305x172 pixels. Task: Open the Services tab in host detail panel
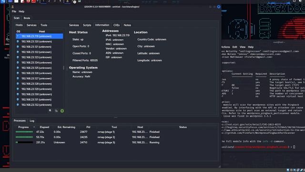pyautogui.click(x=74, y=25)
